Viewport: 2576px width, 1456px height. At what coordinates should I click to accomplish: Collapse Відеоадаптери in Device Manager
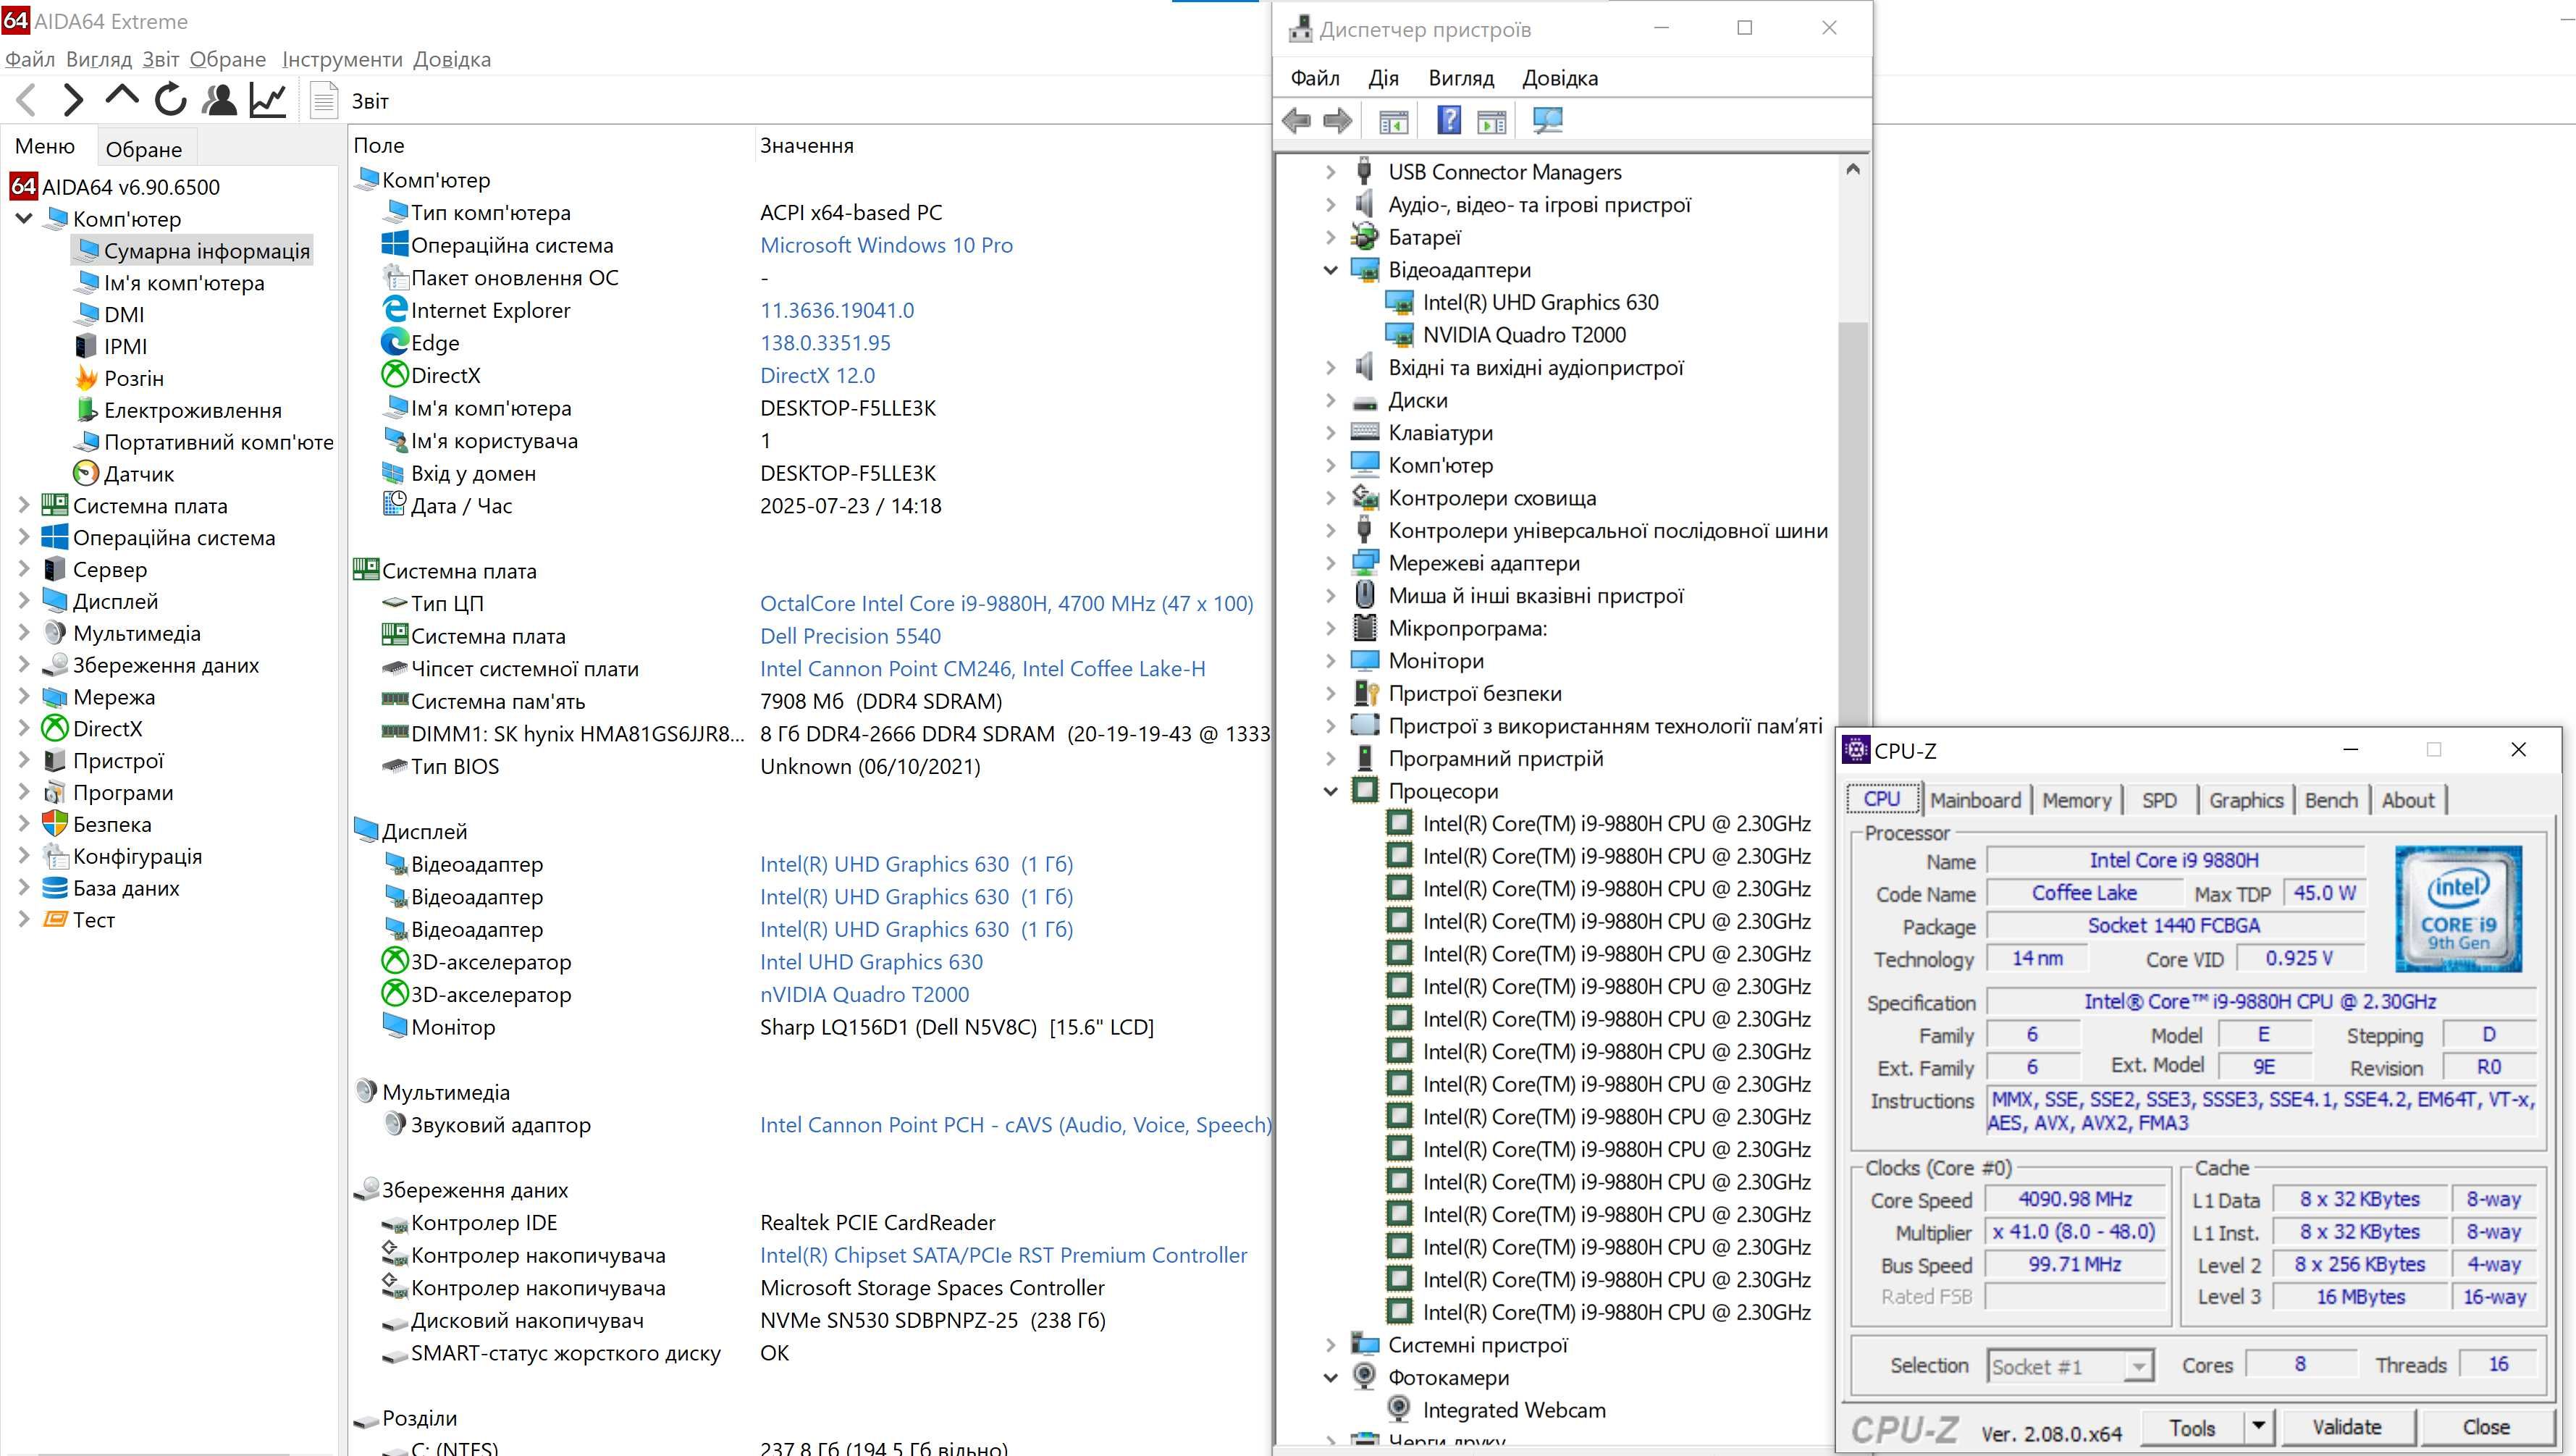coord(1330,270)
